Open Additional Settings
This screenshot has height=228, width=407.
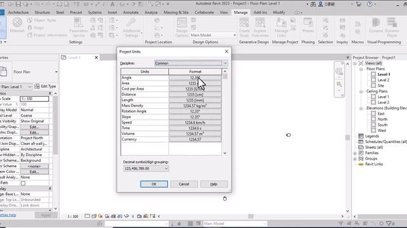tap(132, 27)
